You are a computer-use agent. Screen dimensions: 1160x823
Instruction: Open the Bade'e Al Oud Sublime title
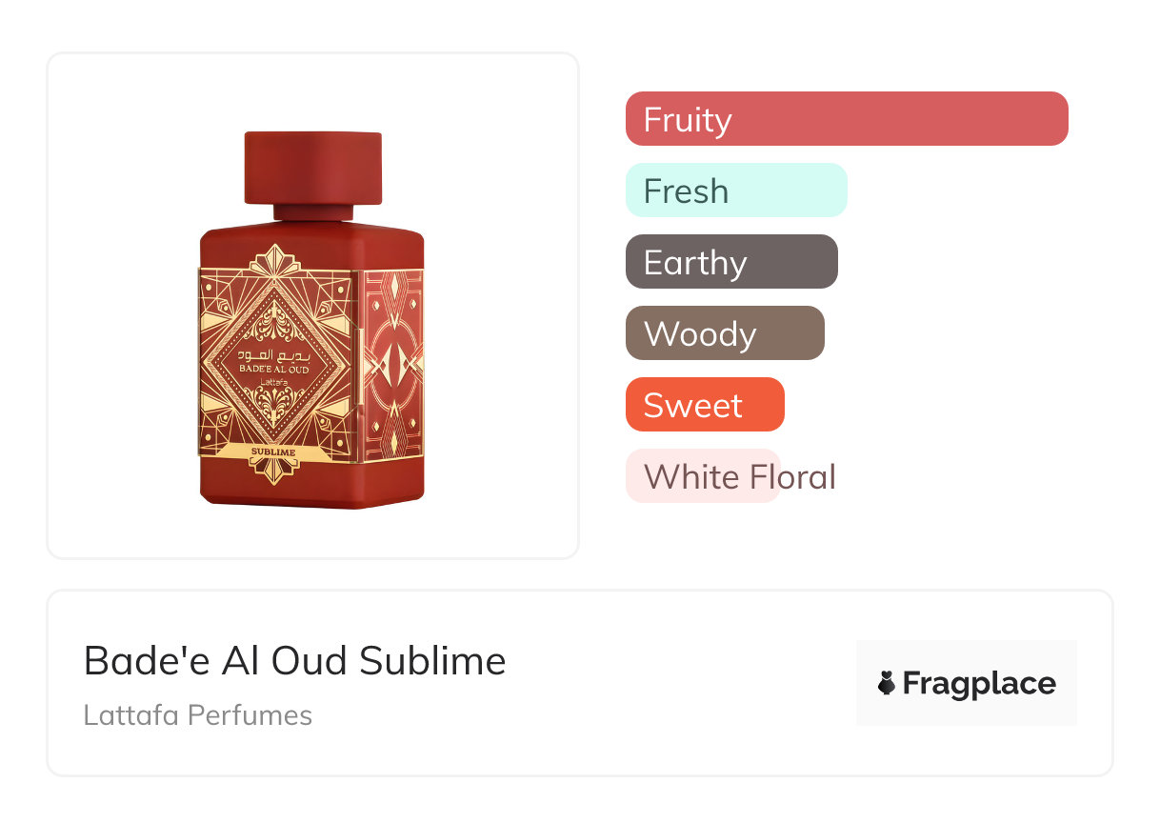294,661
